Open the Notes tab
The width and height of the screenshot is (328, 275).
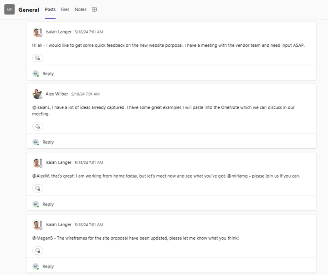[80, 9]
